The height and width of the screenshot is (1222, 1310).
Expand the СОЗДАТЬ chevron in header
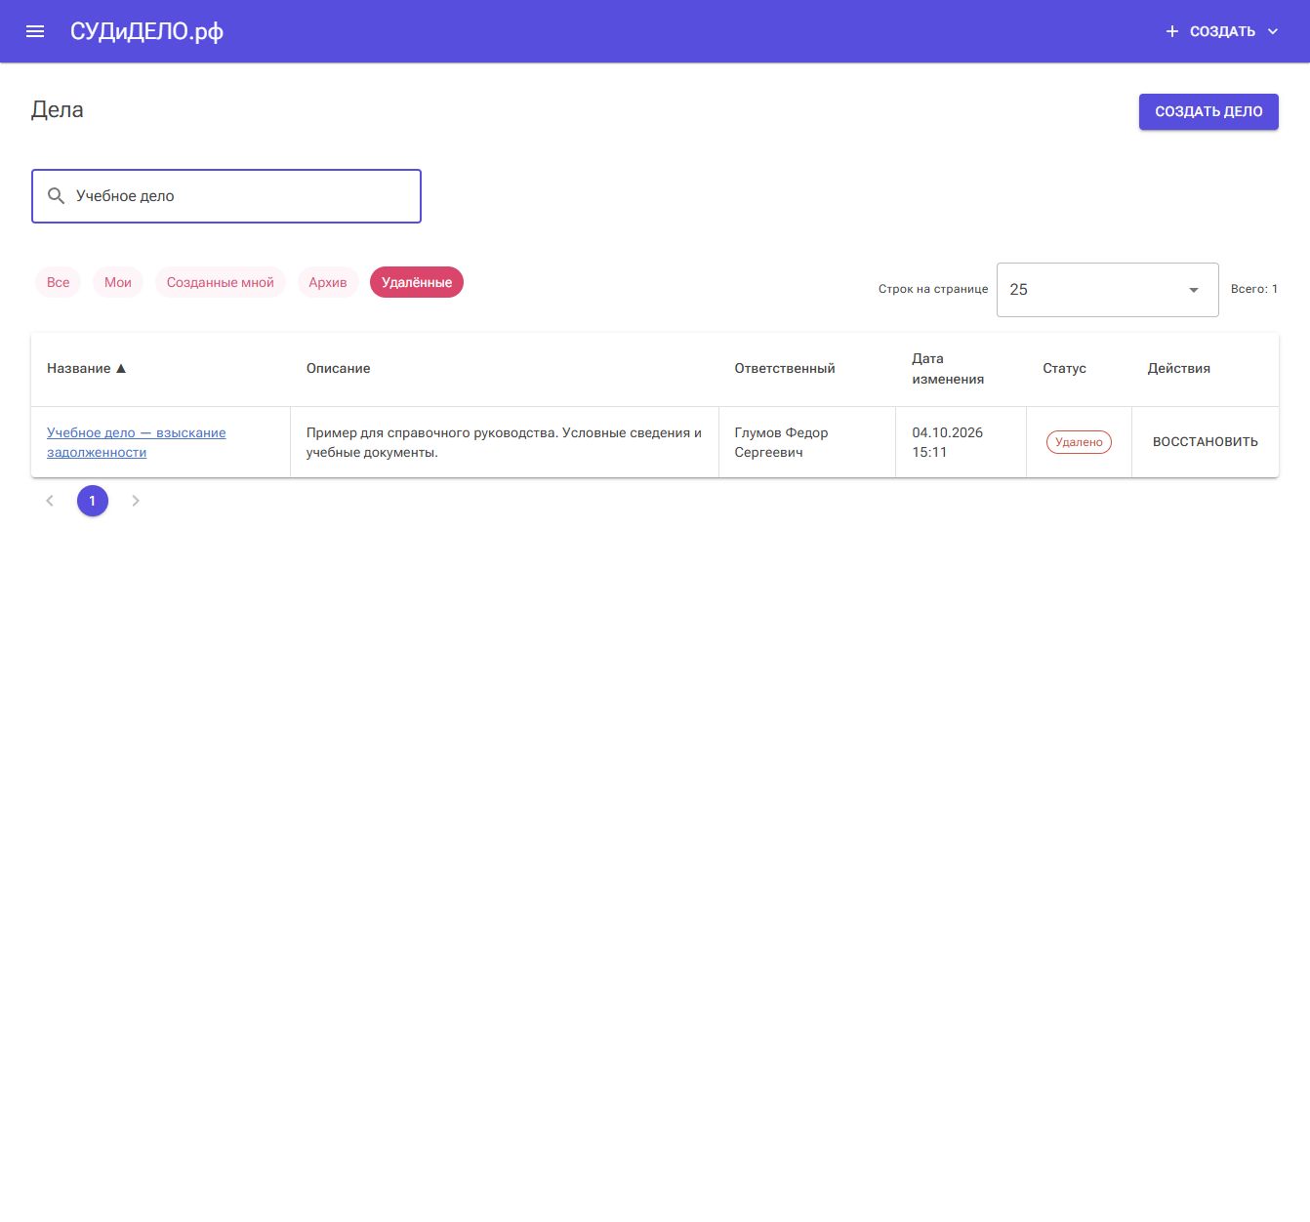(x=1273, y=31)
